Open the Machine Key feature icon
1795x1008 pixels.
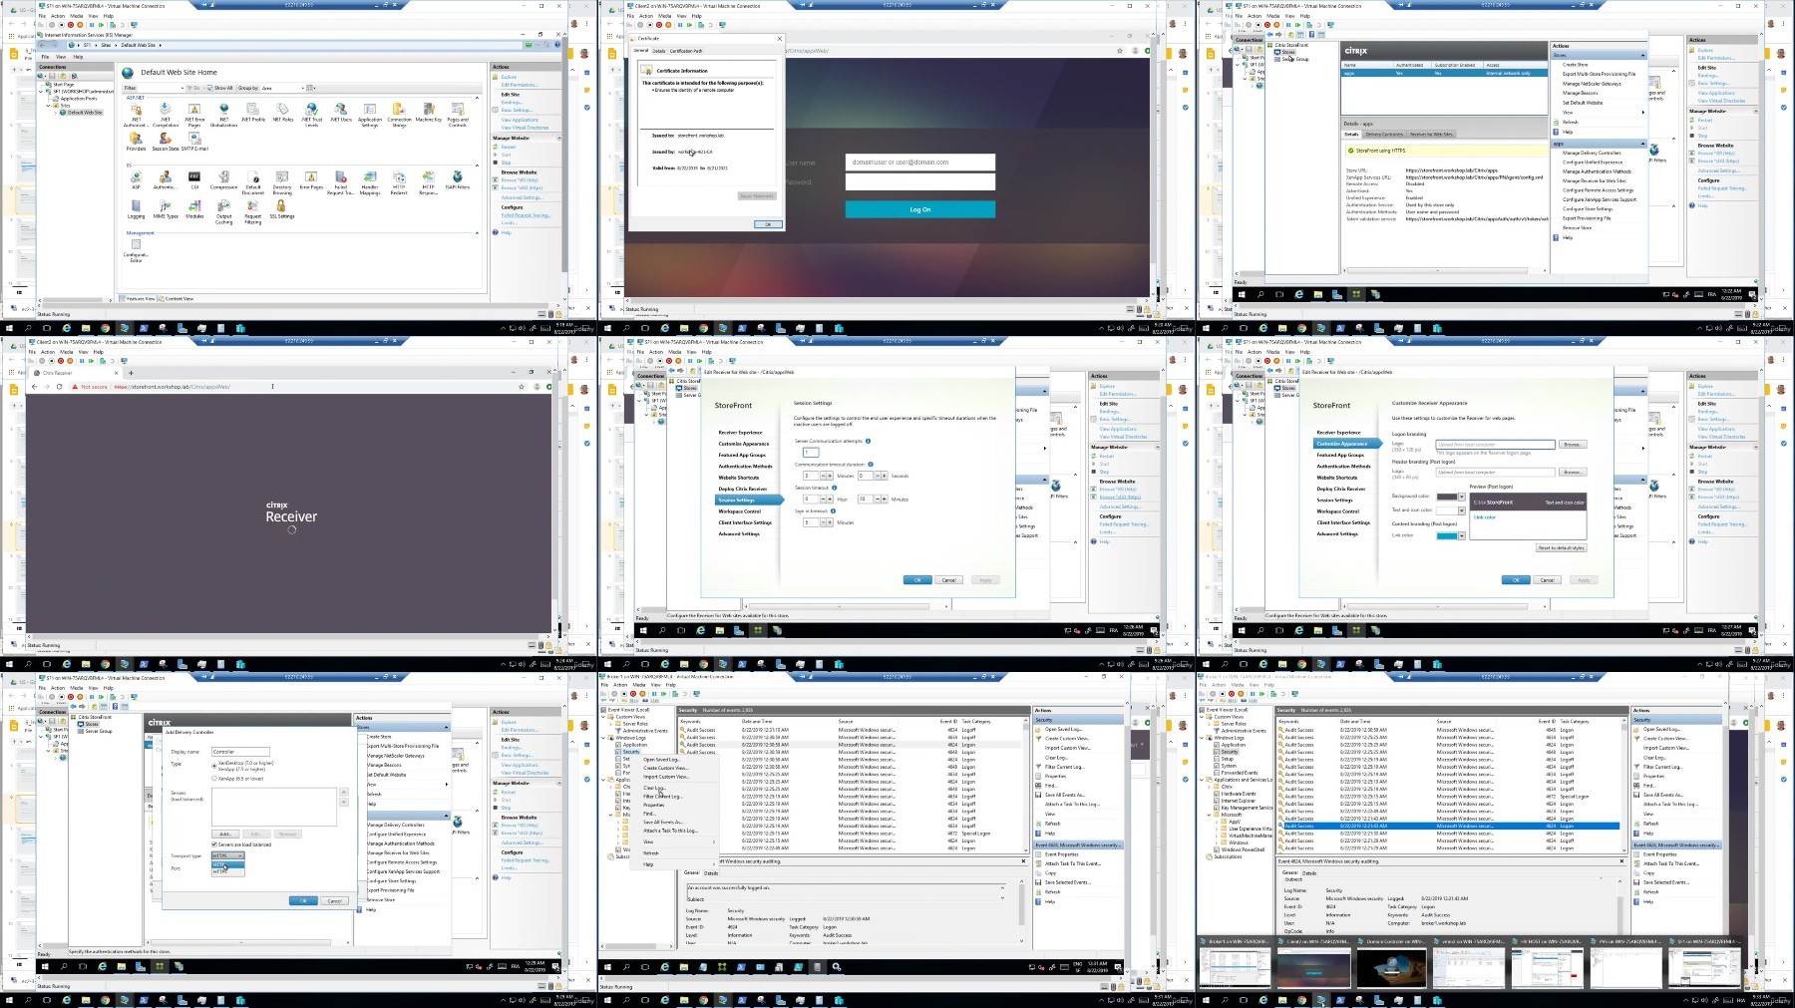point(429,113)
